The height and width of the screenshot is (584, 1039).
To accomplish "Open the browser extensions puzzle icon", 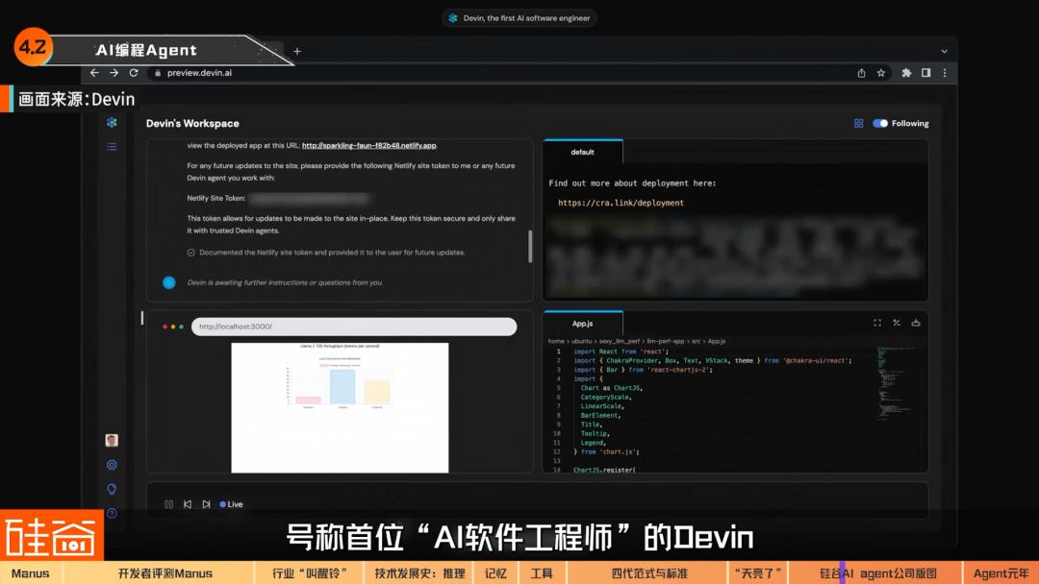I will click(x=905, y=72).
